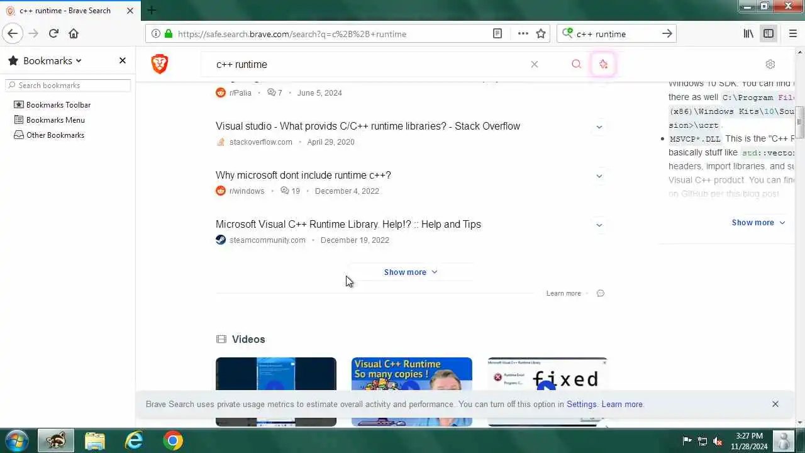Click the muted volume tray icon

(x=718, y=441)
